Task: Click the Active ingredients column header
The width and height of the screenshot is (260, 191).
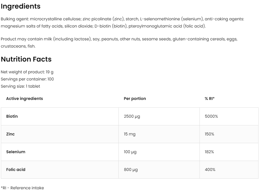Action: click(25, 99)
